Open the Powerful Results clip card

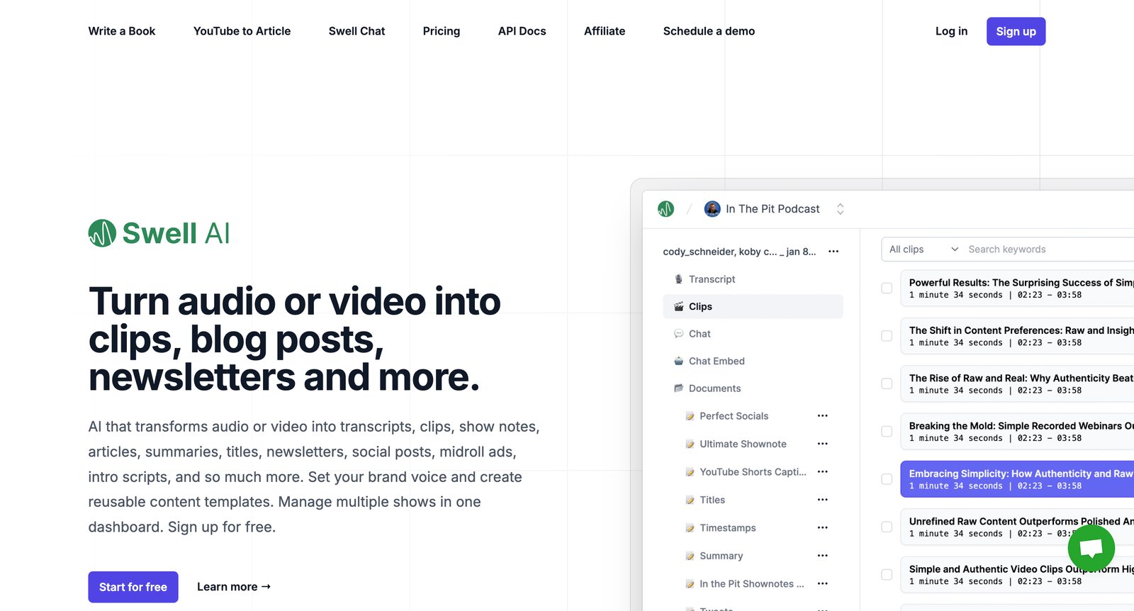pyautogui.click(x=1017, y=288)
